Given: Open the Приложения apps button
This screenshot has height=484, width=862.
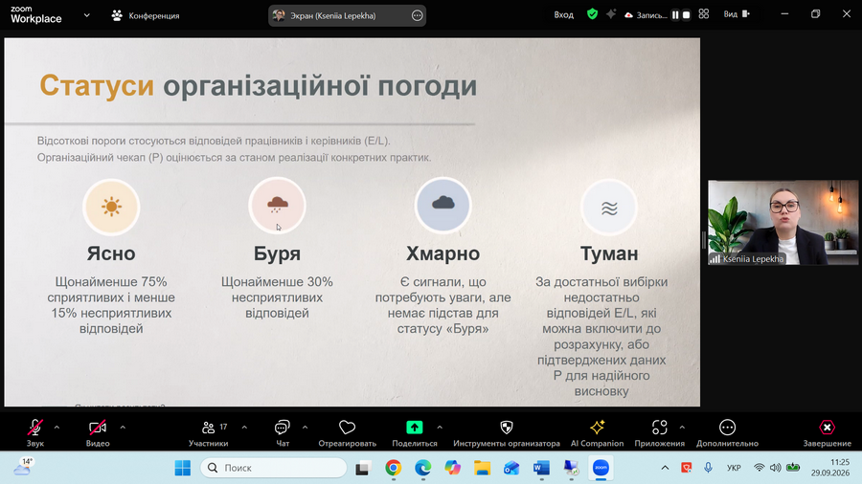Looking at the screenshot, I should coord(660,432).
